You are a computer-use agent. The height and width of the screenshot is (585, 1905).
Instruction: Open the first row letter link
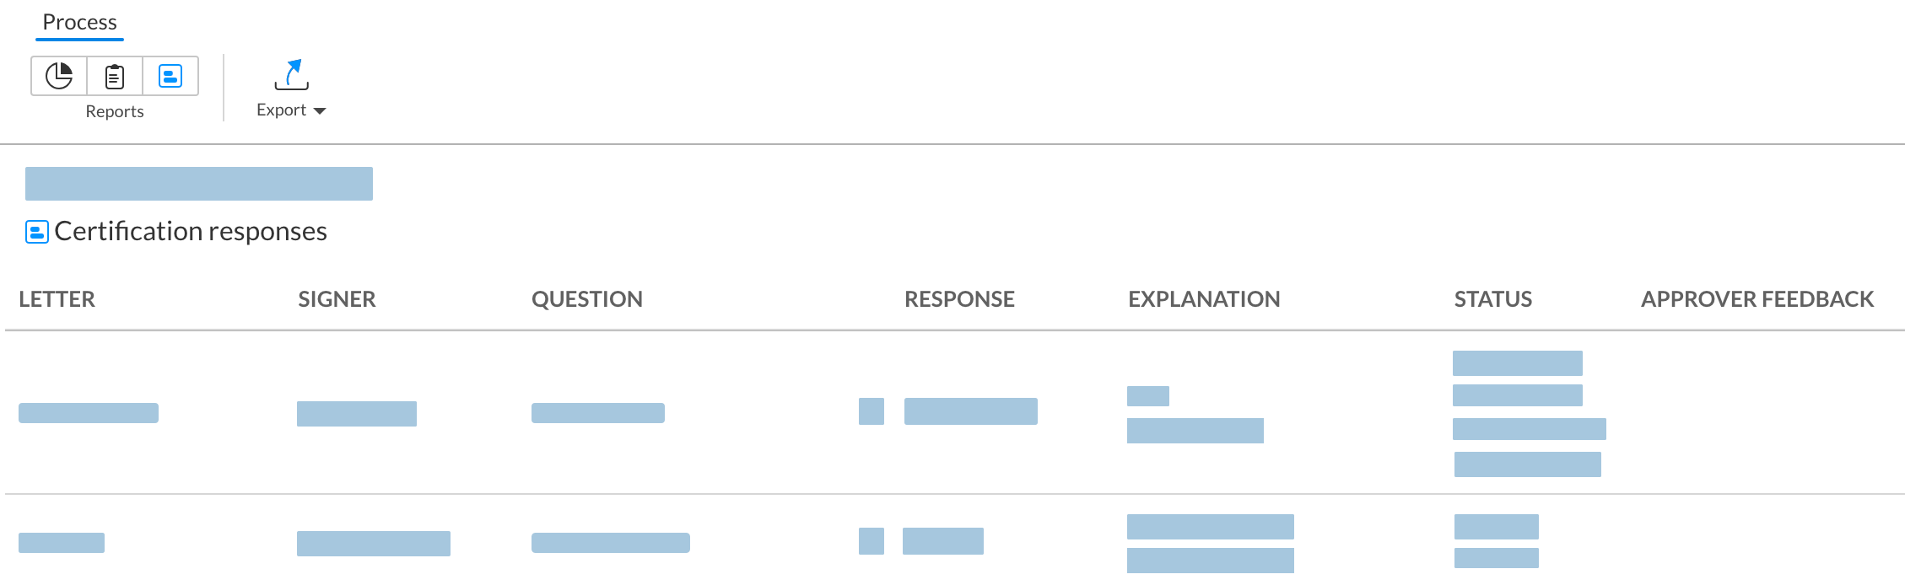click(x=89, y=413)
